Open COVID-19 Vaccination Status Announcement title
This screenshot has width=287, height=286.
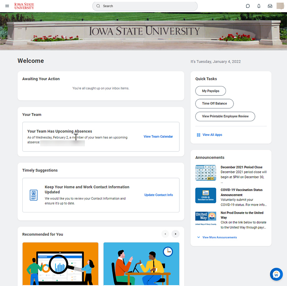241,192
